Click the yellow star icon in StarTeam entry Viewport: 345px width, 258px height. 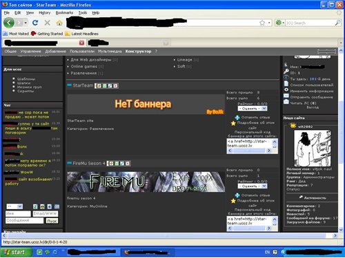(x=233, y=123)
